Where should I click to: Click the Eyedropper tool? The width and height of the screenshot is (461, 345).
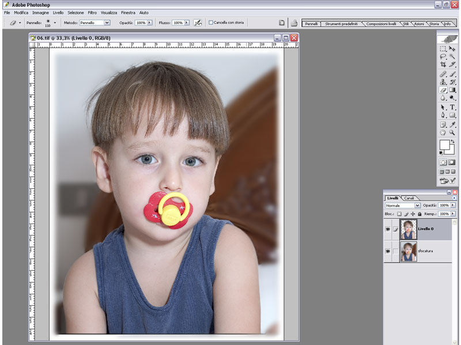click(x=452, y=124)
